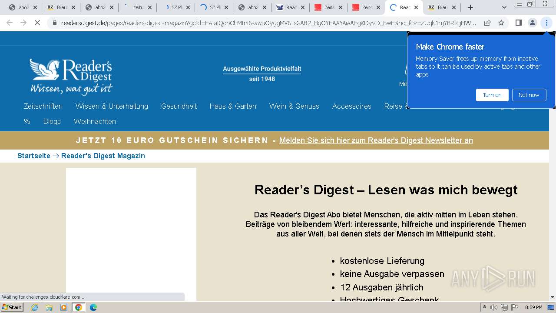Viewport: 556px width, 313px height.
Task: Open Zeitschriften menu
Action: (x=43, y=106)
